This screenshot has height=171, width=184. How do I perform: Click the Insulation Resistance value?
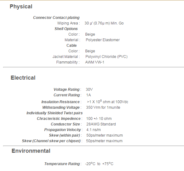[108, 102]
